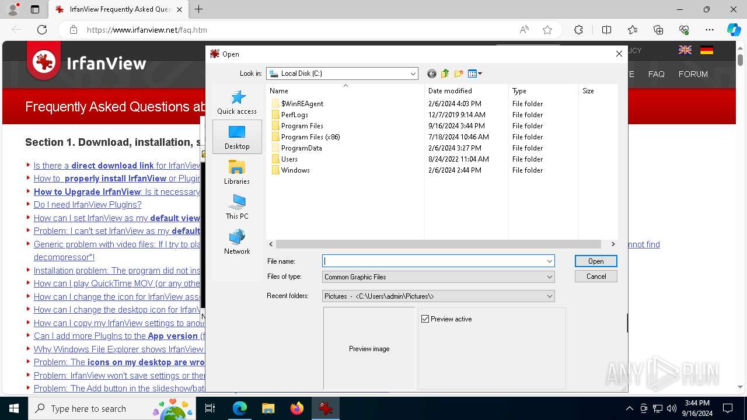This screenshot has width=747, height=420.
Task: Switch website to German via flag icon
Action: [x=707, y=50]
